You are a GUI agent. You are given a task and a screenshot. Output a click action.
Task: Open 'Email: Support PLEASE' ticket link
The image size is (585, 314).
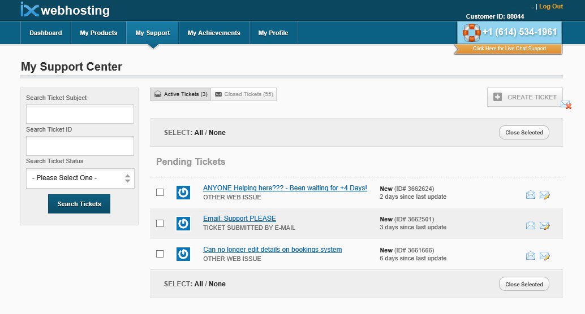point(239,219)
